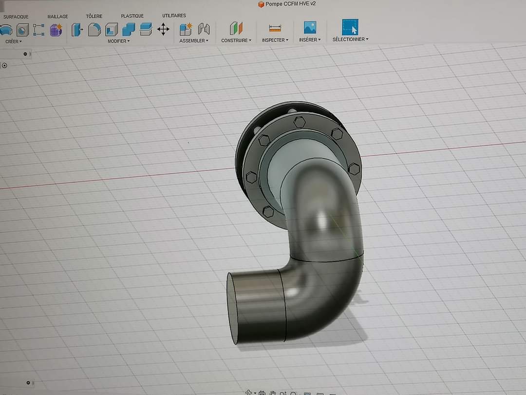Open the Rectangular Pattern tool

pos(38,30)
